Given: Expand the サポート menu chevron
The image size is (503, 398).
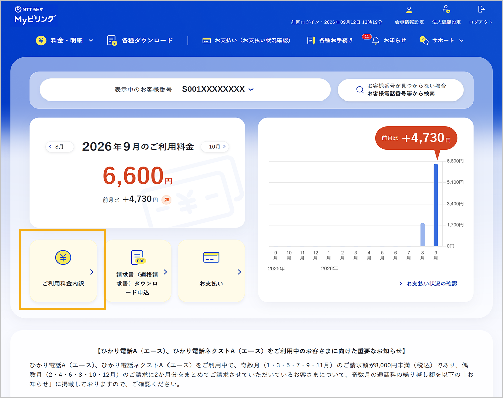Looking at the screenshot, I should click(461, 41).
